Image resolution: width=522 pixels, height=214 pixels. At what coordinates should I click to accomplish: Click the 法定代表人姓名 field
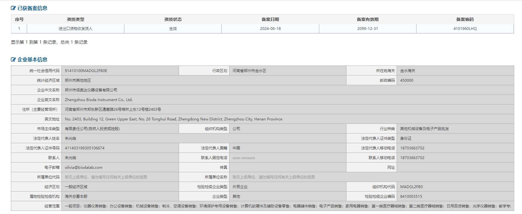tap(204, 139)
